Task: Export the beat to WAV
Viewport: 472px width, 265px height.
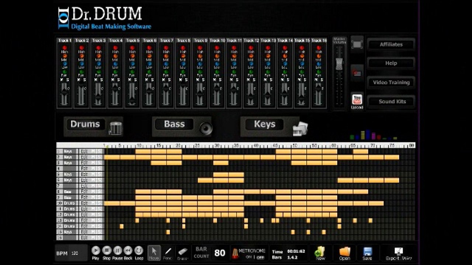Action: 399,253
